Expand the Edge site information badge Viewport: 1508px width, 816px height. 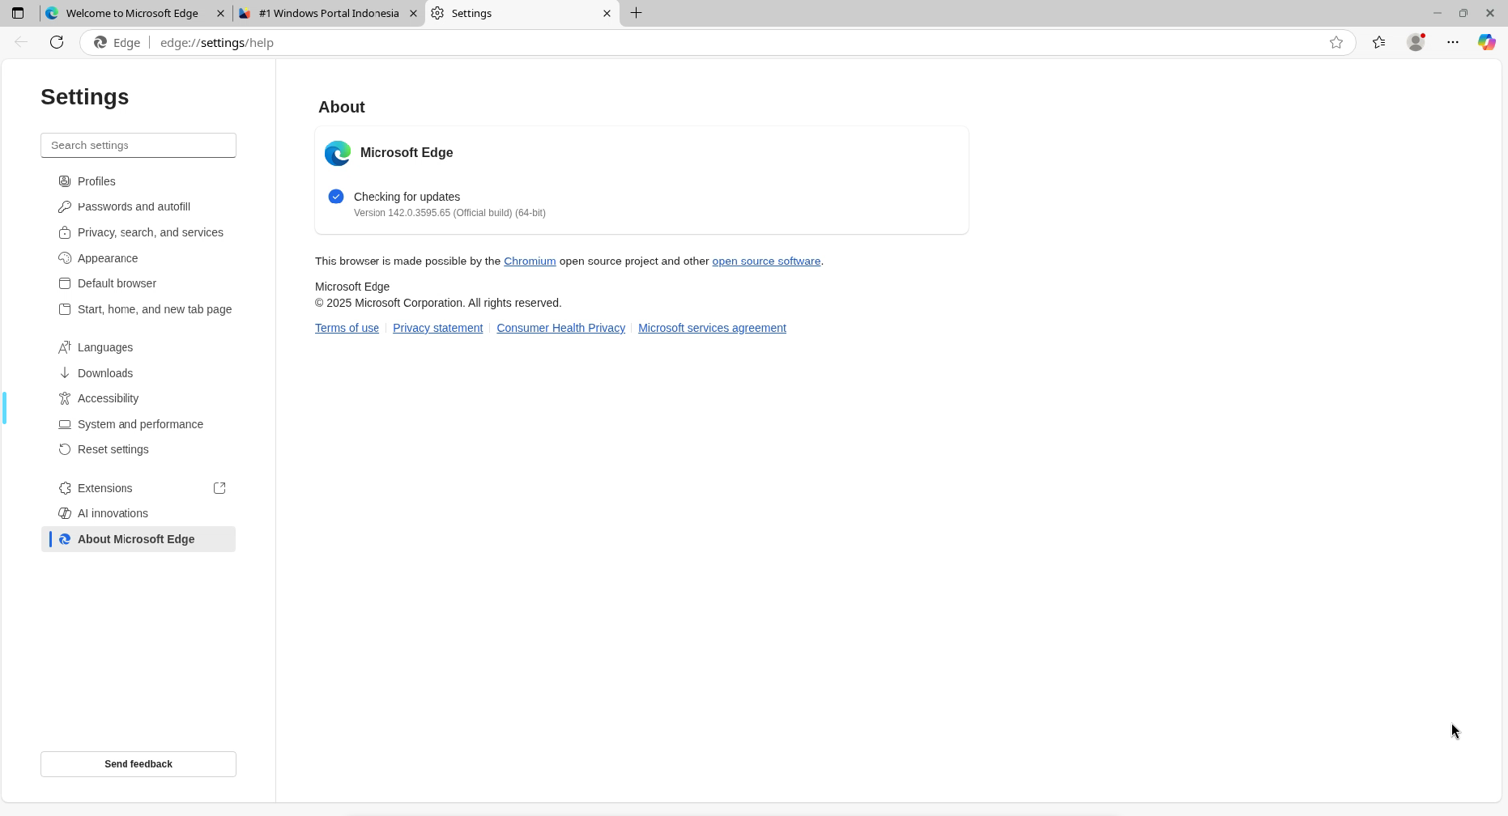116,42
